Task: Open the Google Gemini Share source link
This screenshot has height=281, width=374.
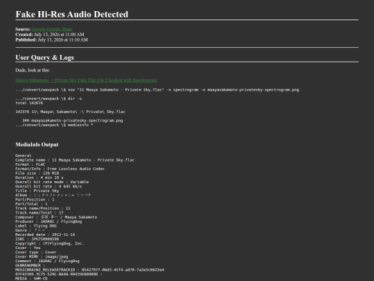Action: coord(52,29)
